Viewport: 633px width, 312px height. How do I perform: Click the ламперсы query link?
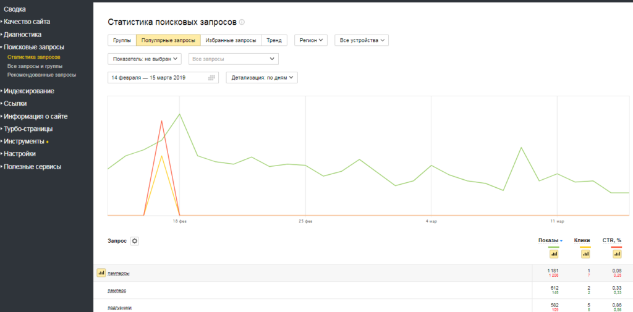coord(119,274)
